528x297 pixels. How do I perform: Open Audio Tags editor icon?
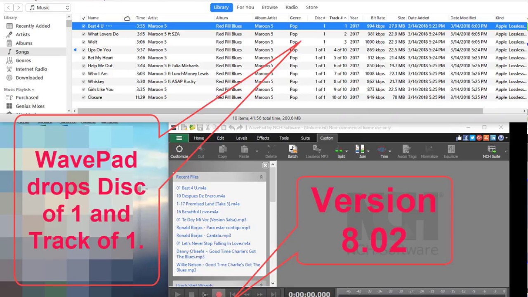point(407,152)
